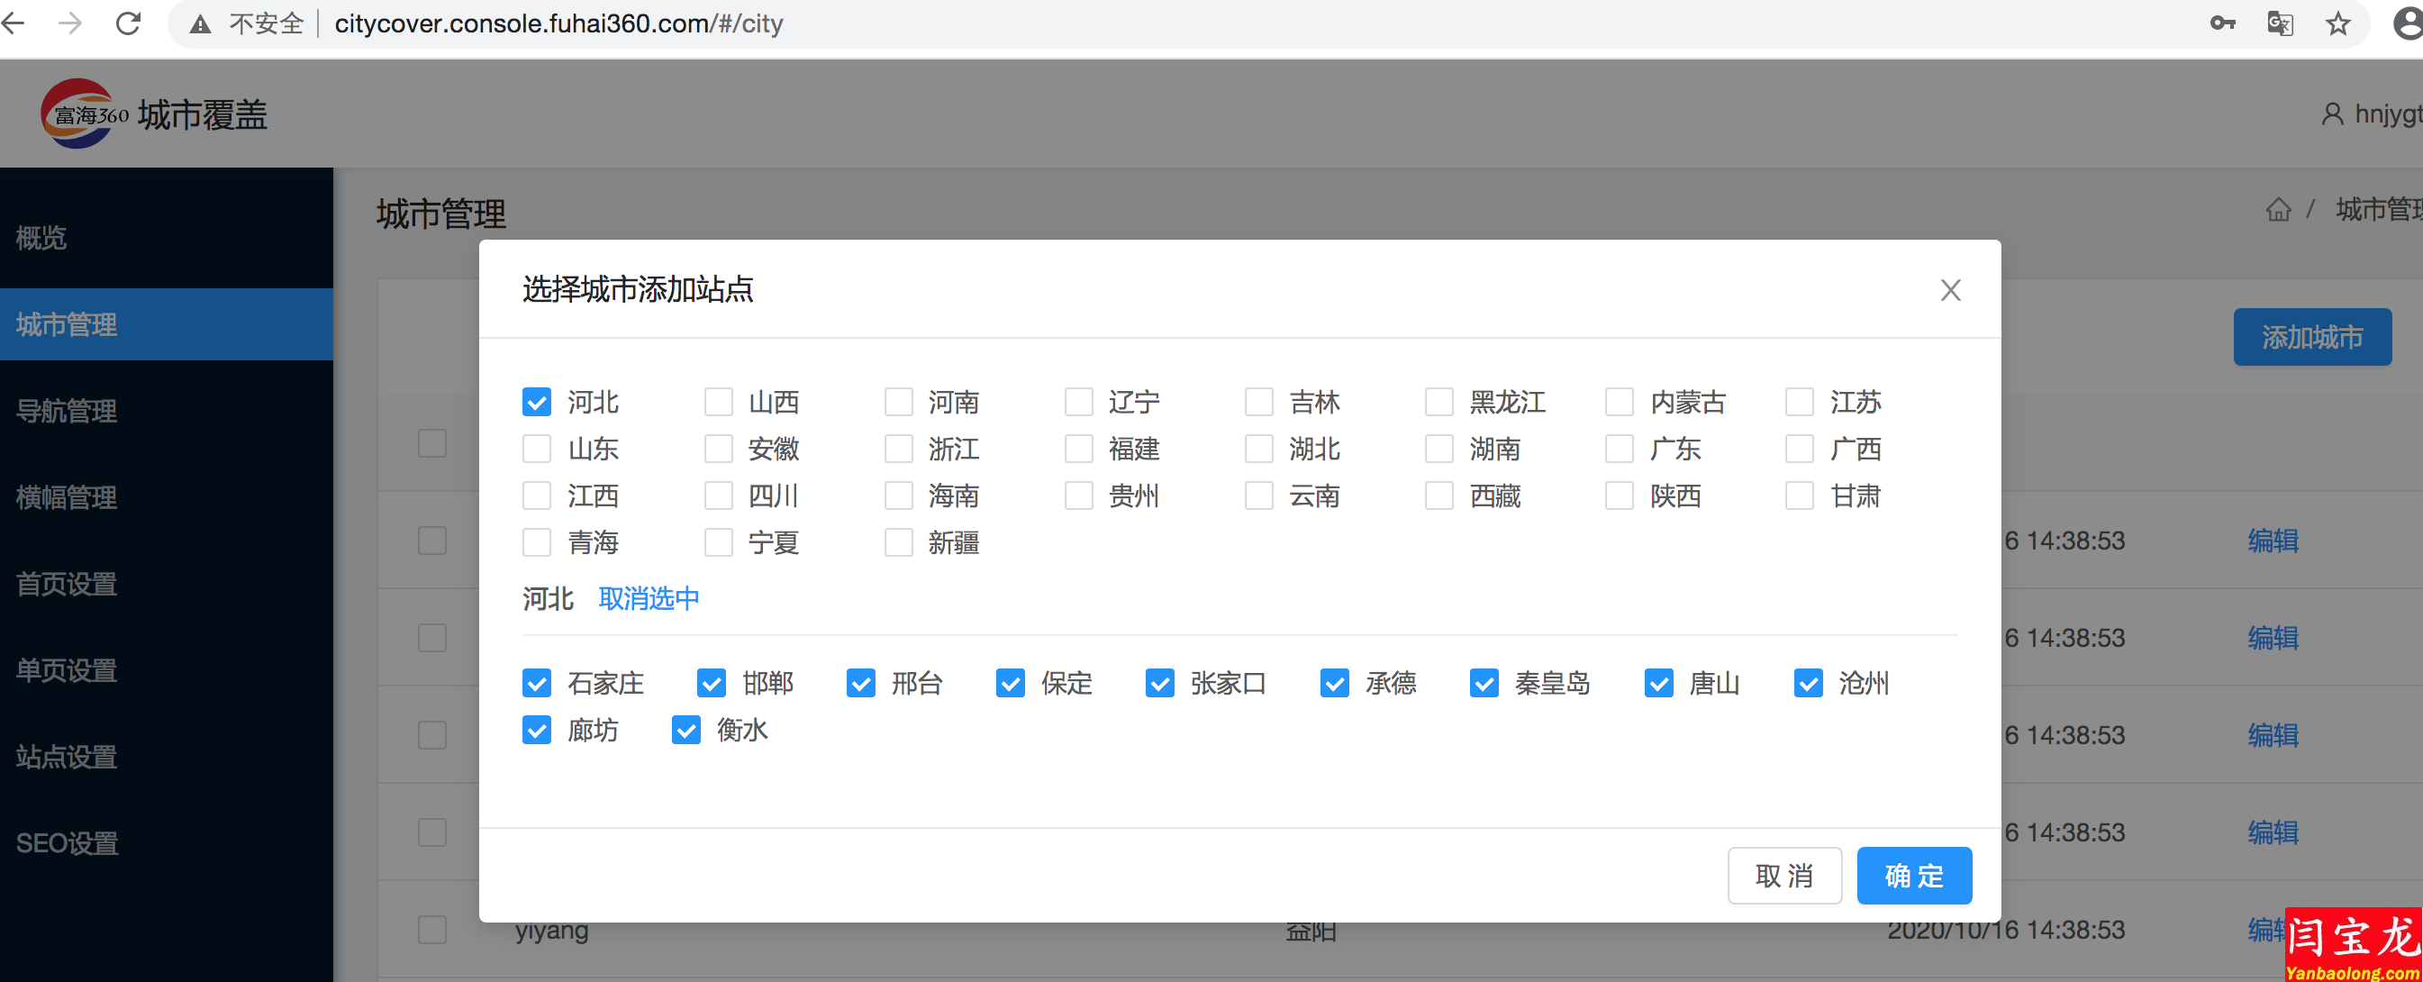The width and height of the screenshot is (2423, 982).
Task: Uncheck the 河北 province checkbox
Action: tap(536, 402)
